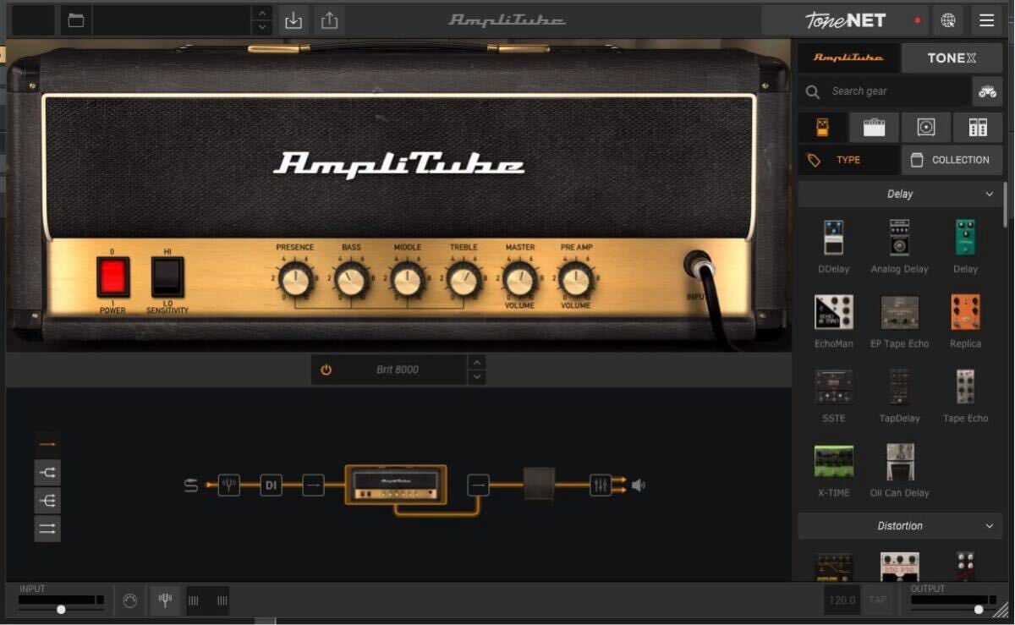Open the rack effects gear category
Screen dimensions: 1015x625
coord(978,127)
